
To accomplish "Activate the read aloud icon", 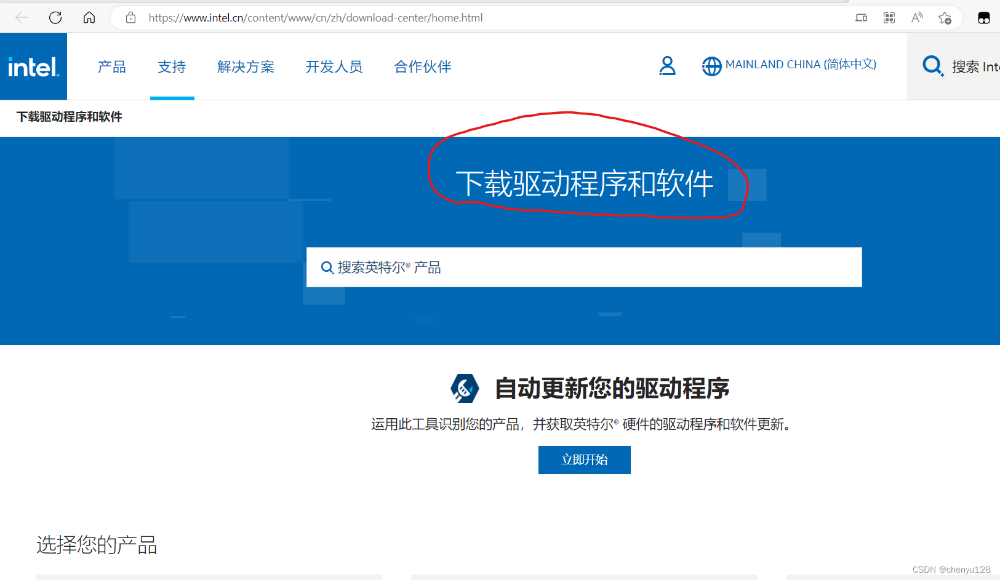I will pyautogui.click(x=917, y=18).
